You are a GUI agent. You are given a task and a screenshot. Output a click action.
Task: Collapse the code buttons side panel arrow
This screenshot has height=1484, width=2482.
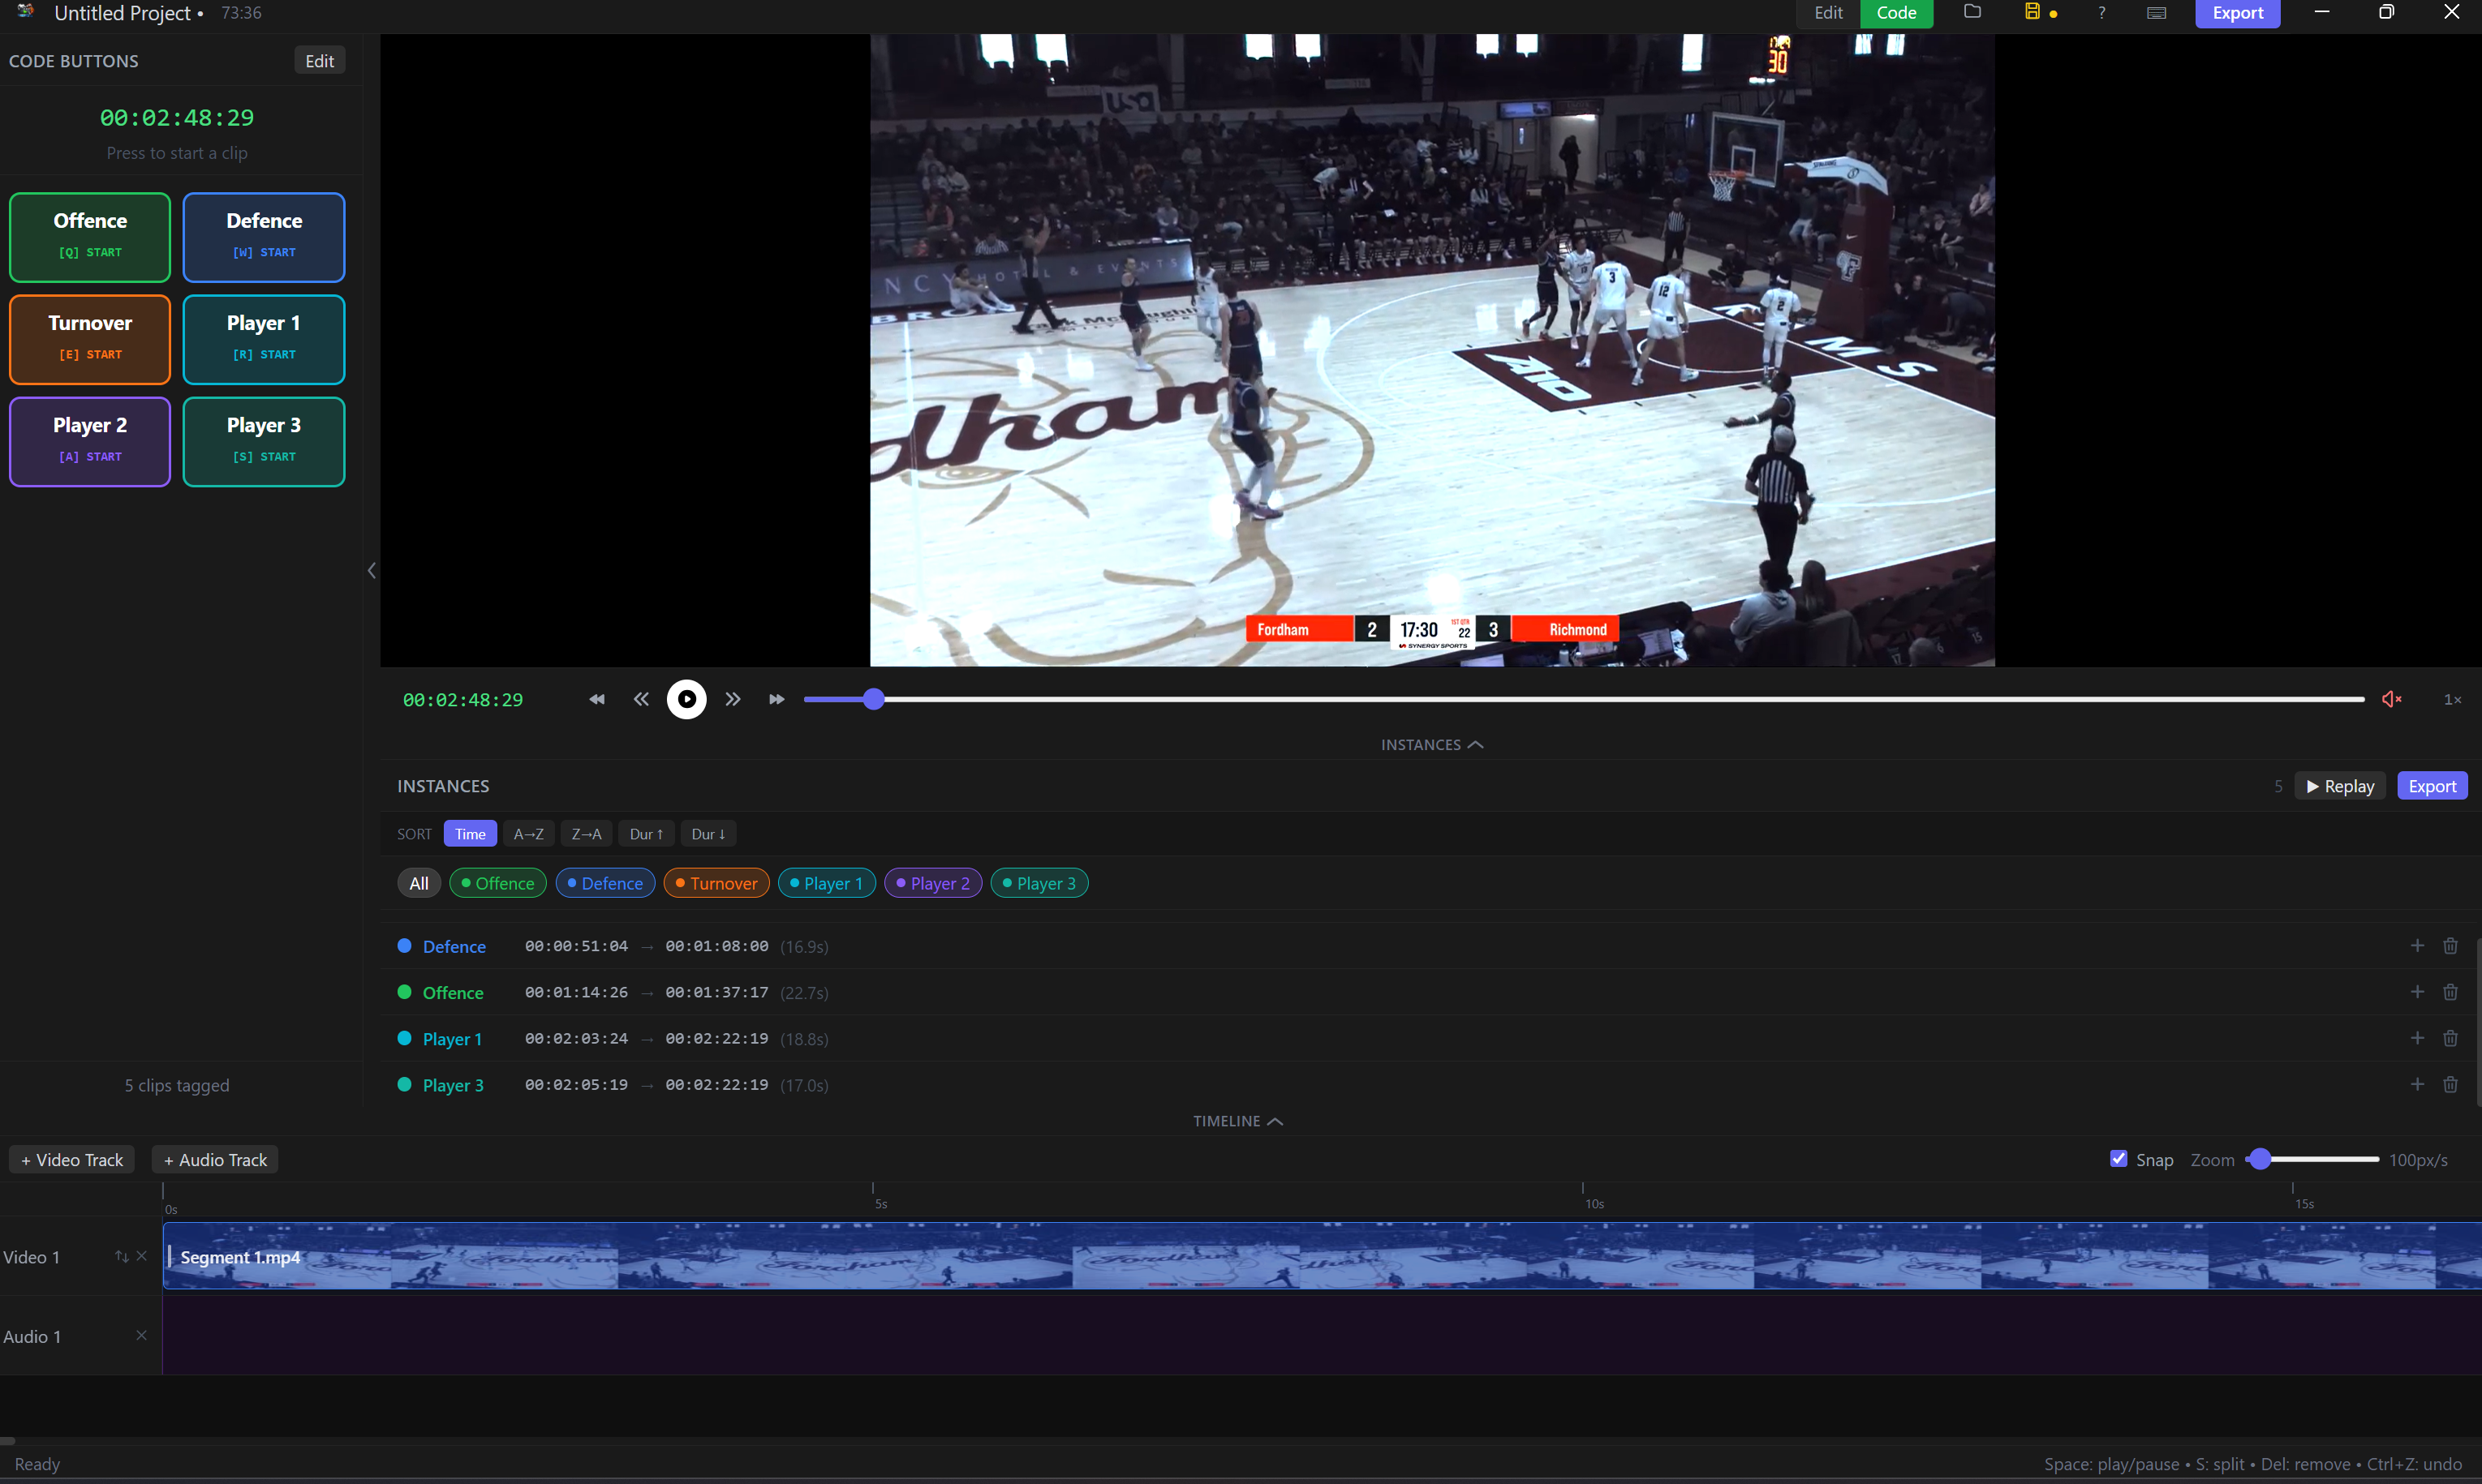pyautogui.click(x=371, y=570)
